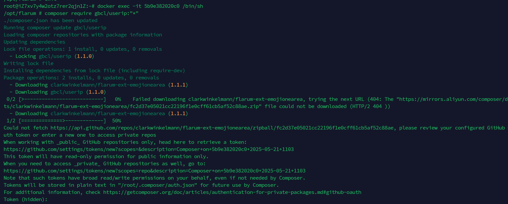The image size is (508, 204).
Task: Click the docker exec command line
Action: pyautogui.click(x=103, y=6)
